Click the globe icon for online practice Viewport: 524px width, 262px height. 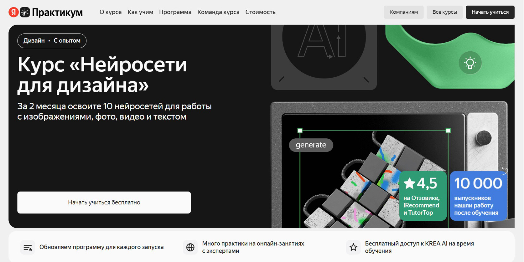point(190,247)
